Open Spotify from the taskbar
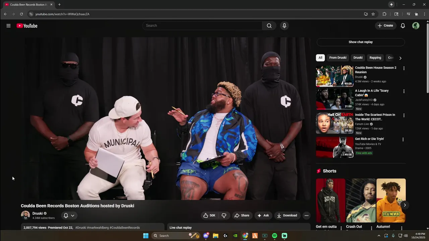Viewport: 429px width, 241px height. tap(274, 236)
